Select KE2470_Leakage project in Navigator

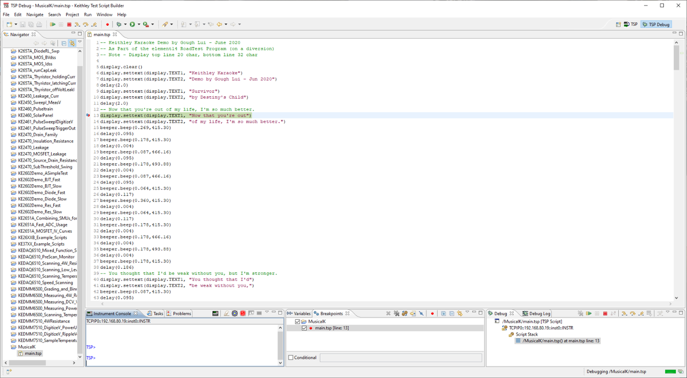(x=33, y=147)
